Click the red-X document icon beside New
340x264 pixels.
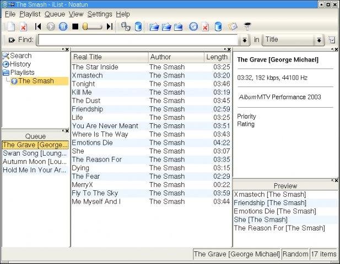23,26
